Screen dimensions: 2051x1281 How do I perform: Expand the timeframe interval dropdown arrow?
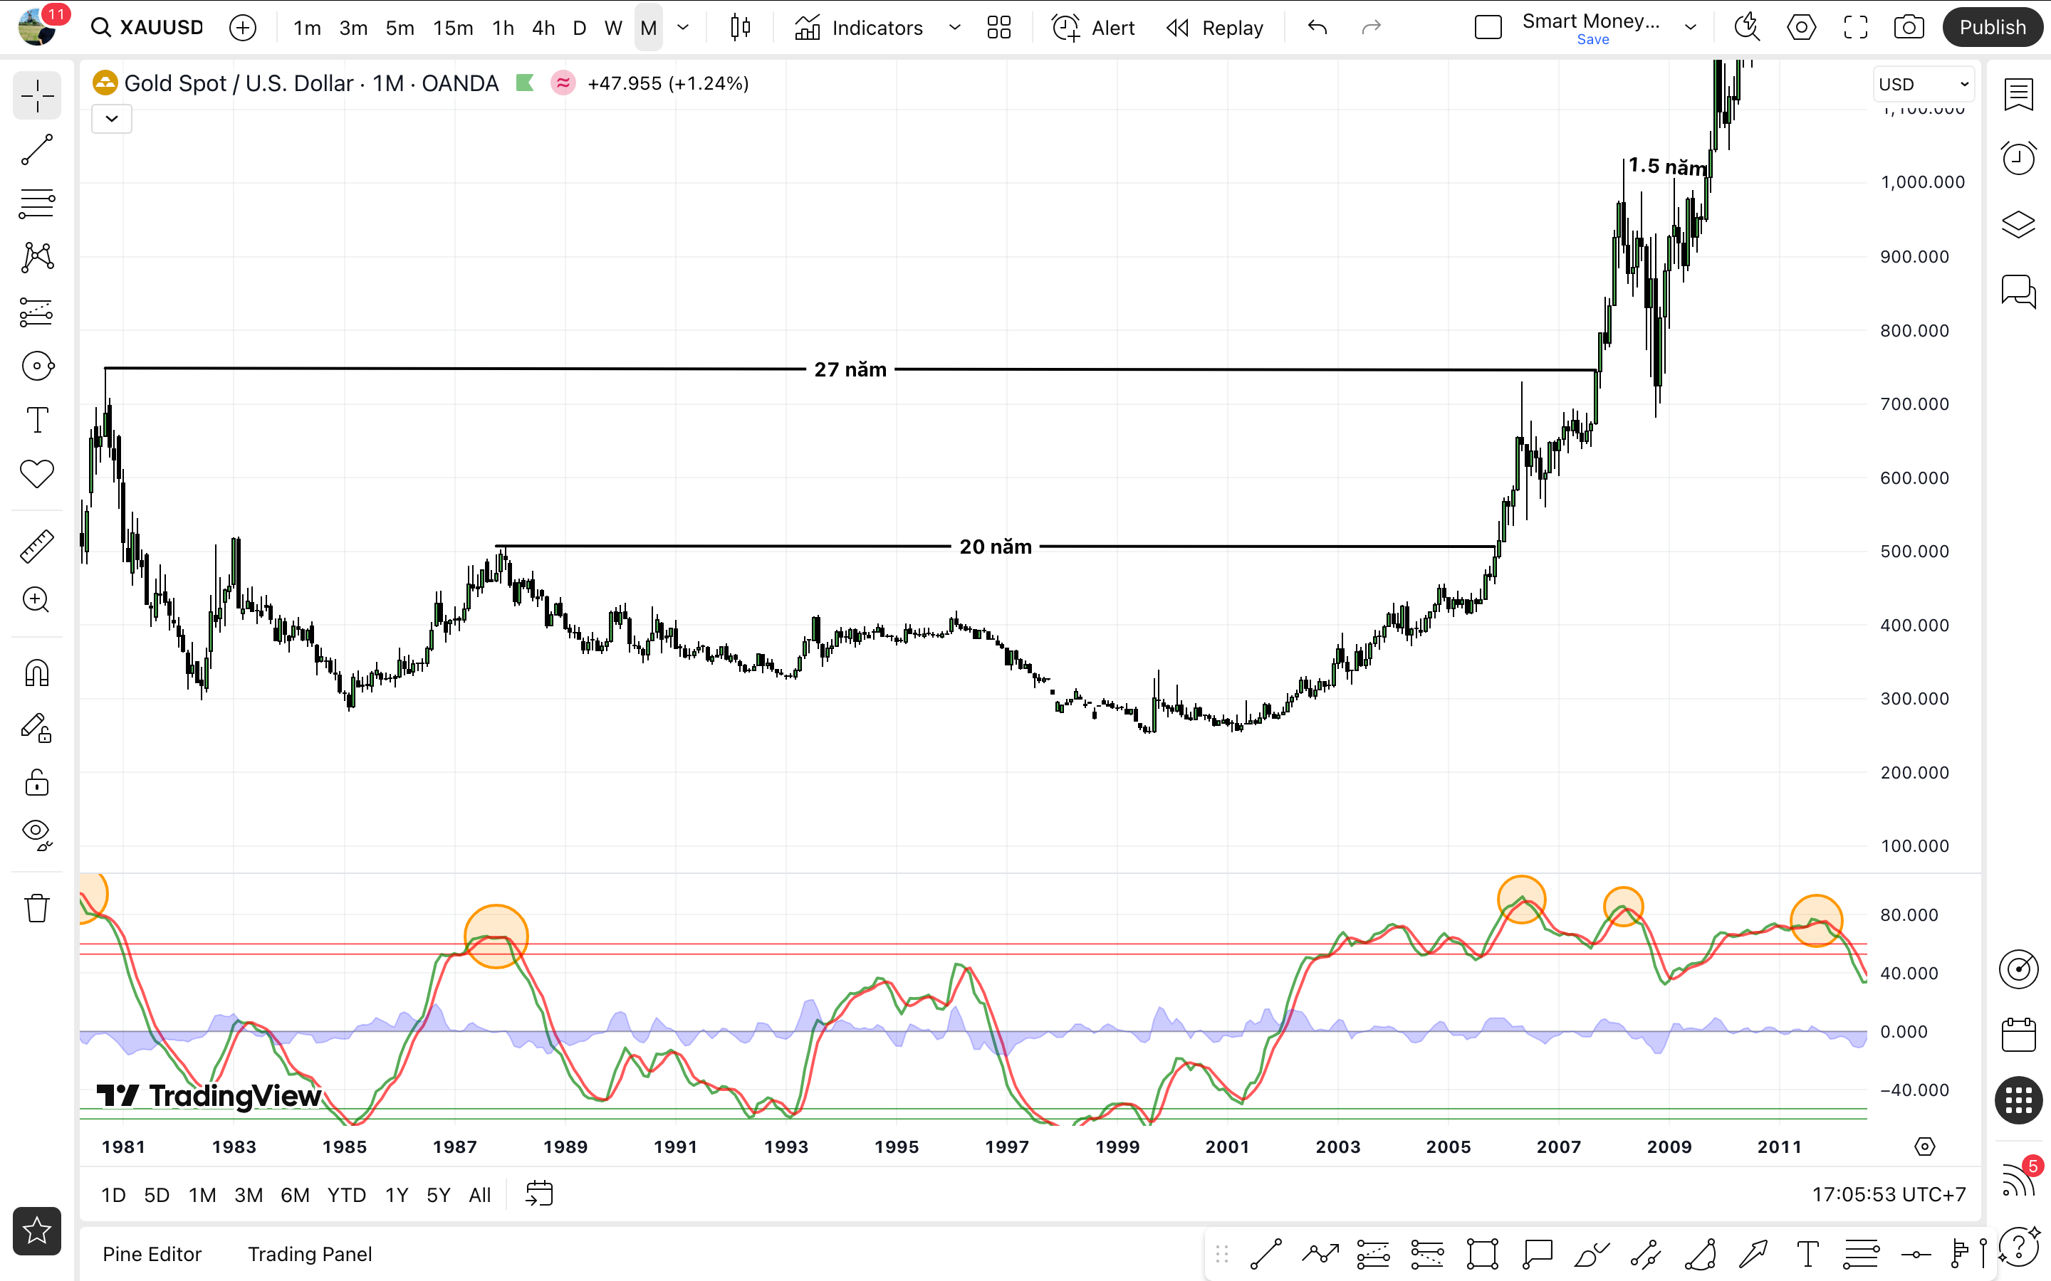click(683, 28)
